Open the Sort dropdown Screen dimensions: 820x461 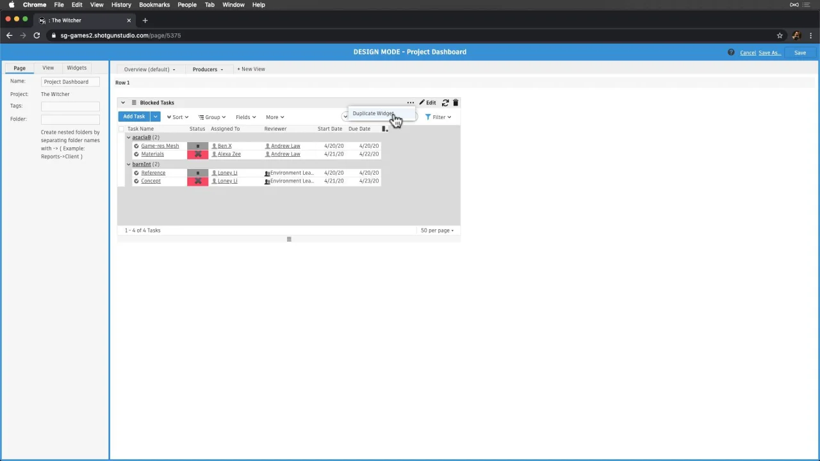click(x=177, y=117)
